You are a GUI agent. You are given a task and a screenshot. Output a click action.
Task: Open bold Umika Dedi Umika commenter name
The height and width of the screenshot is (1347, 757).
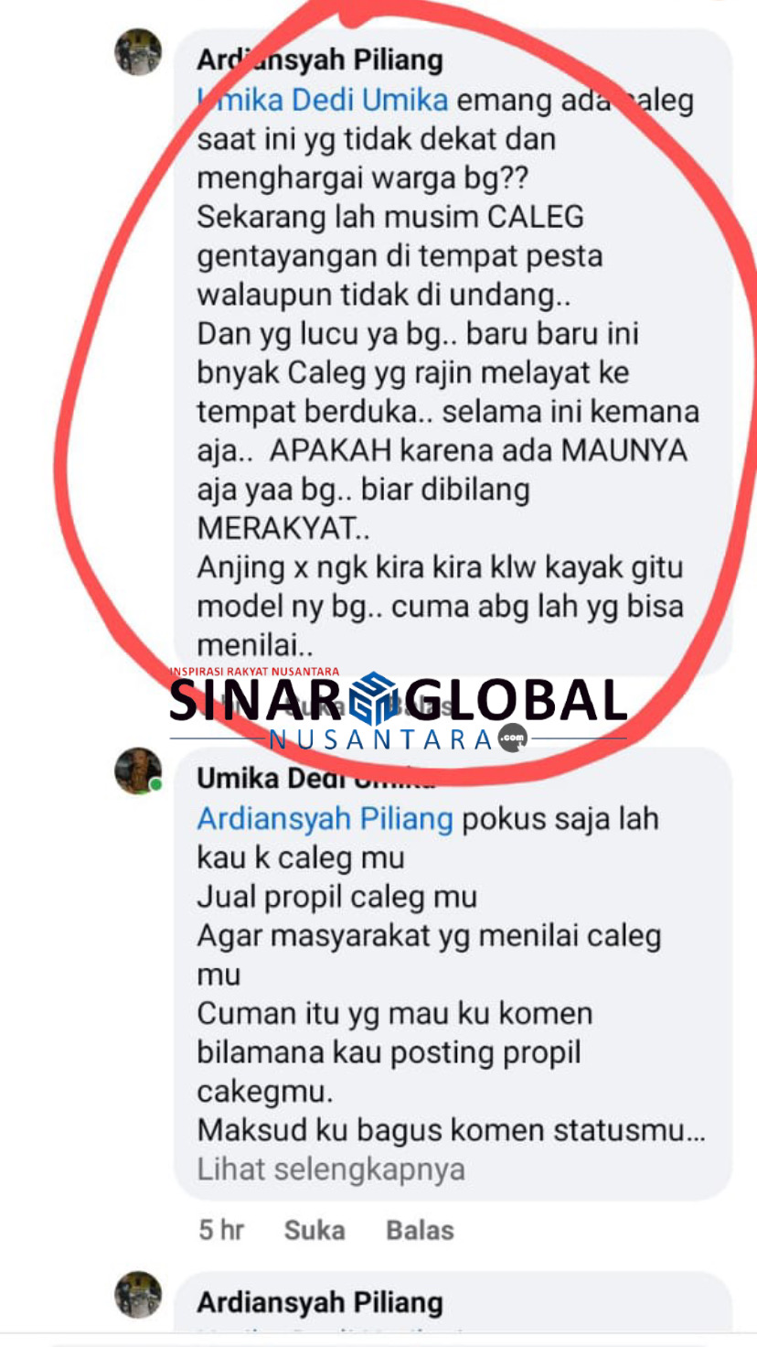[x=316, y=779]
